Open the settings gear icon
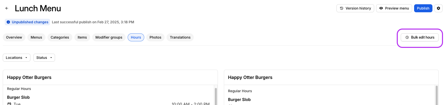This screenshot has height=105, width=445. click(438, 8)
